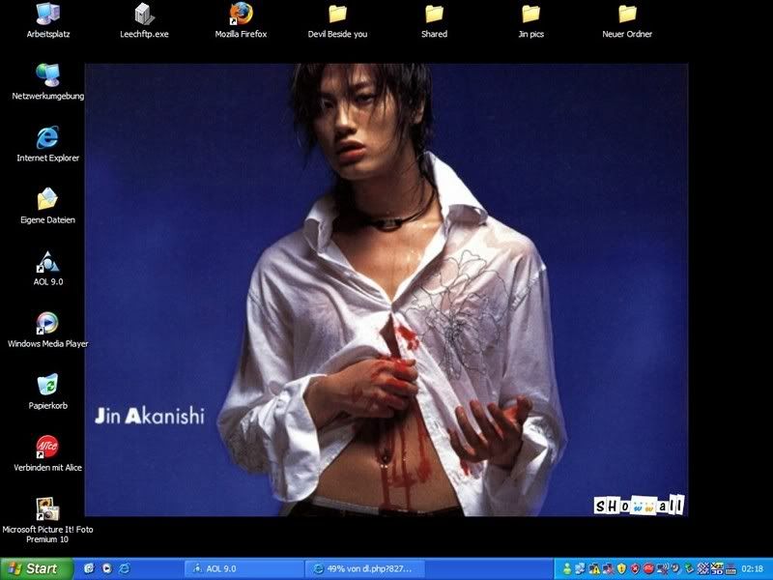Click the taskbar clock showing 02:18
The image size is (773, 580).
coord(753,568)
